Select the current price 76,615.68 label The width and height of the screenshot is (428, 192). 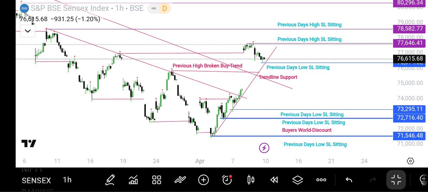pos(410,59)
